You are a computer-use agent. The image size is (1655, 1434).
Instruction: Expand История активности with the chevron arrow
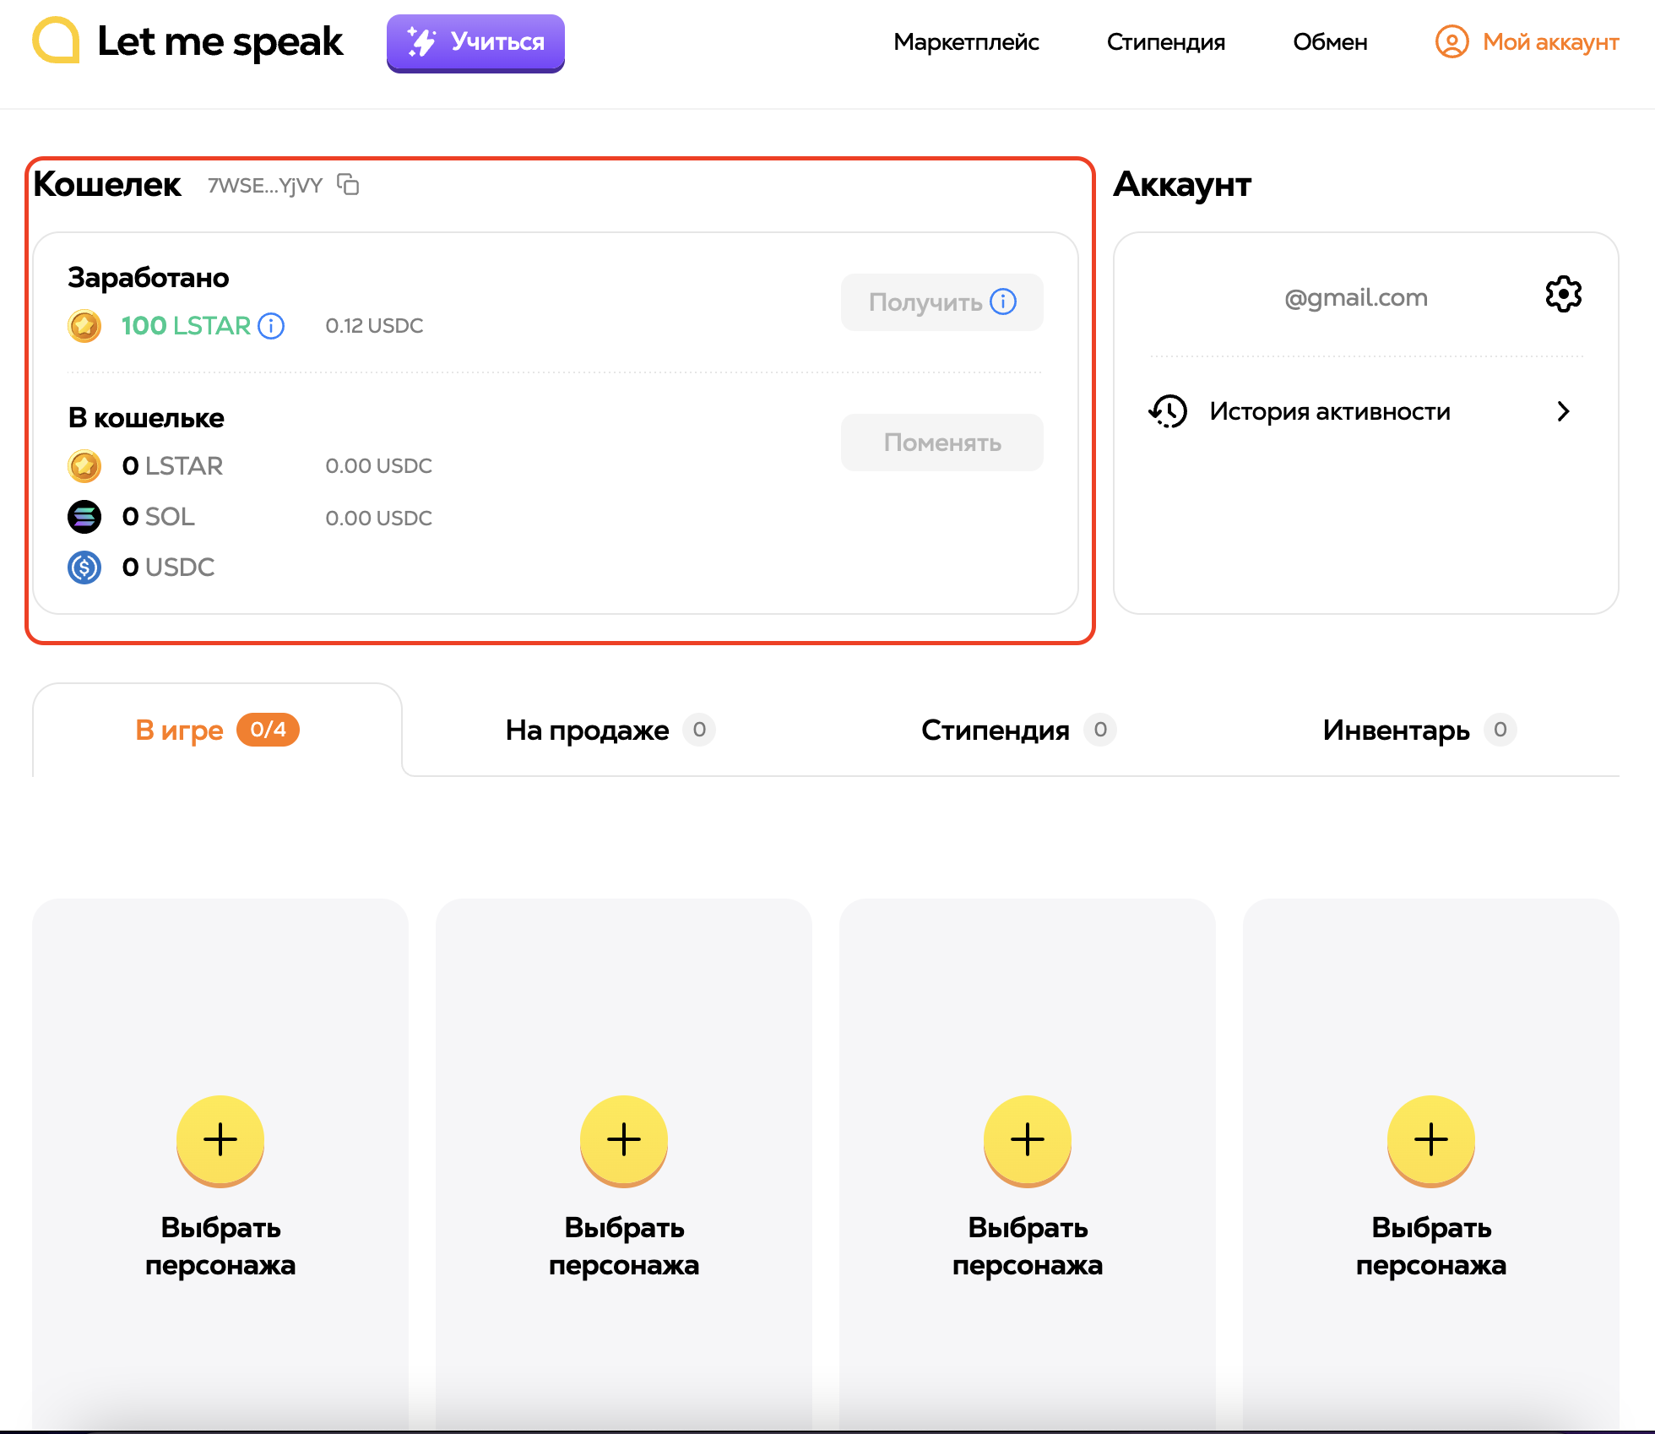point(1563,411)
